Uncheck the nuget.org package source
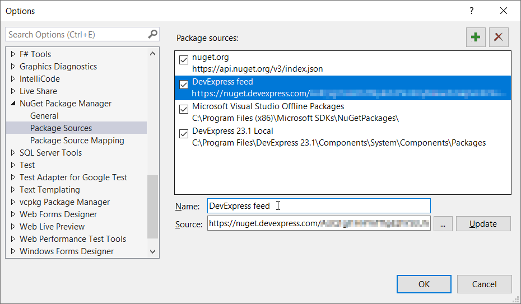This screenshot has width=521, height=304. pyautogui.click(x=184, y=60)
